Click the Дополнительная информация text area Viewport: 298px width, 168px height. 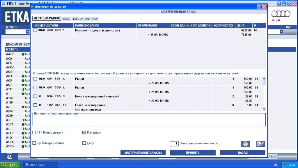[149, 120]
